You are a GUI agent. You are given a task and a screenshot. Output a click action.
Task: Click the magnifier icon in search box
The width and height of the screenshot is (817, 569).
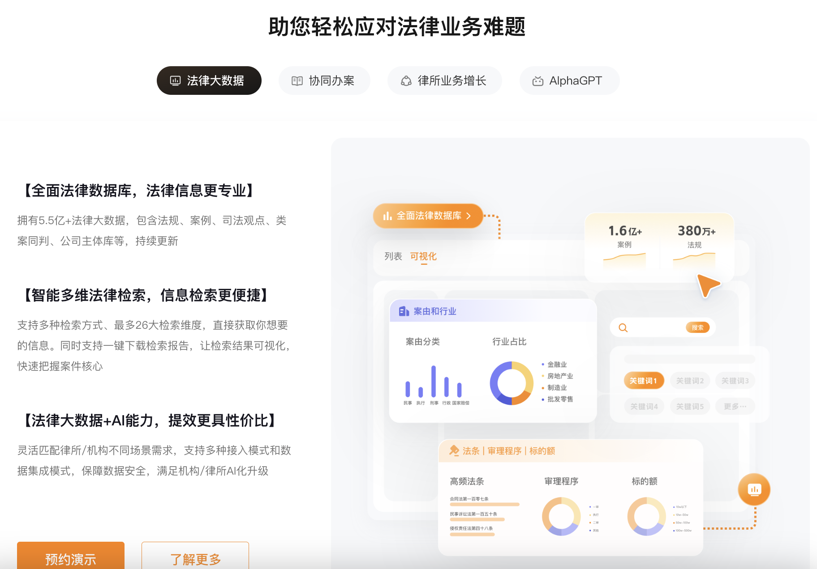tap(623, 328)
